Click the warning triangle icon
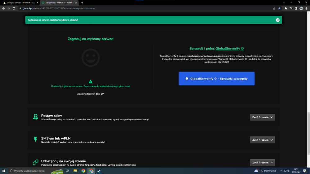Viewport: 310px width, 174px height. click(x=91, y=82)
